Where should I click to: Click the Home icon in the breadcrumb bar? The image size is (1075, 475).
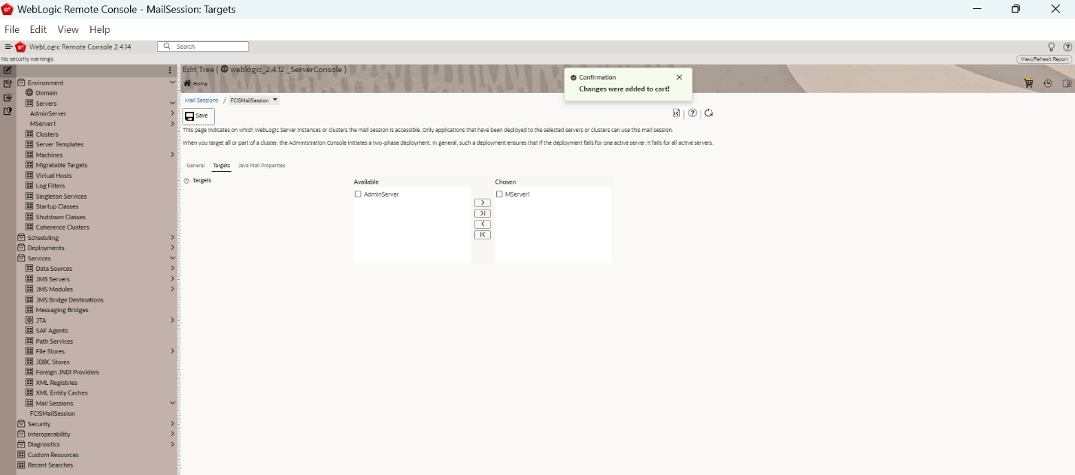pos(187,83)
